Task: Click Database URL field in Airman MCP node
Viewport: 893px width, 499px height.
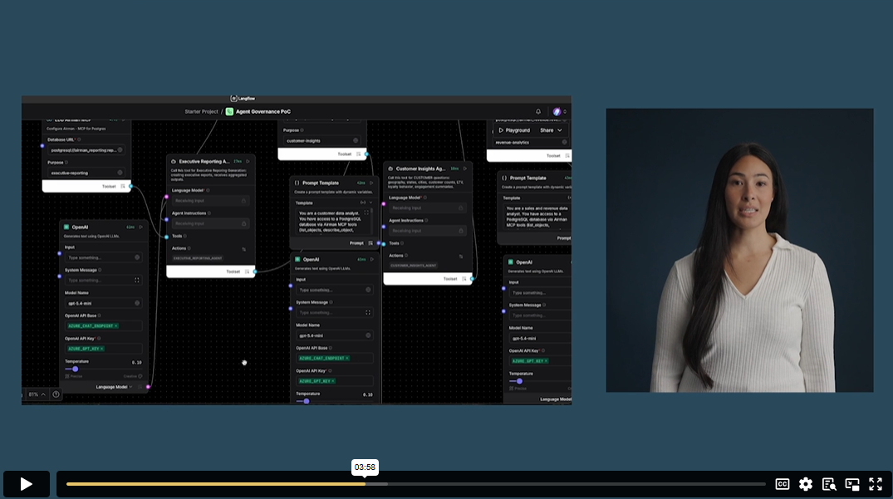Action: tap(86, 150)
